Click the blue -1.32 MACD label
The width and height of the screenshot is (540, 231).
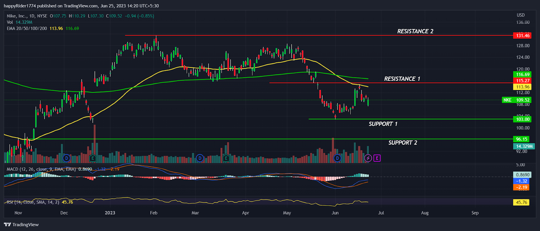(x=521, y=181)
